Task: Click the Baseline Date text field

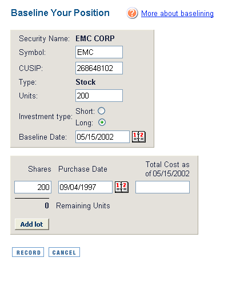Action: pos(102,137)
